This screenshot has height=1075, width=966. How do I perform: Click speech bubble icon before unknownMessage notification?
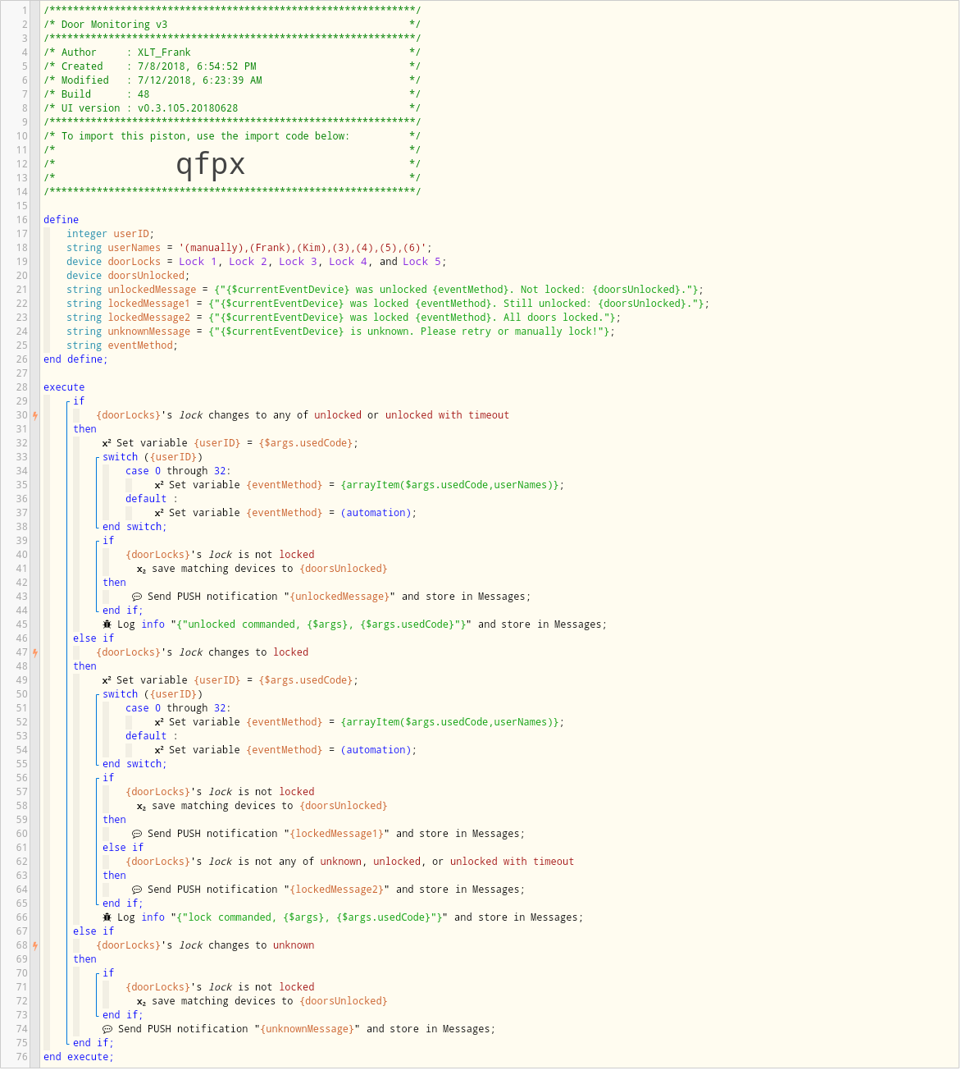click(107, 1029)
